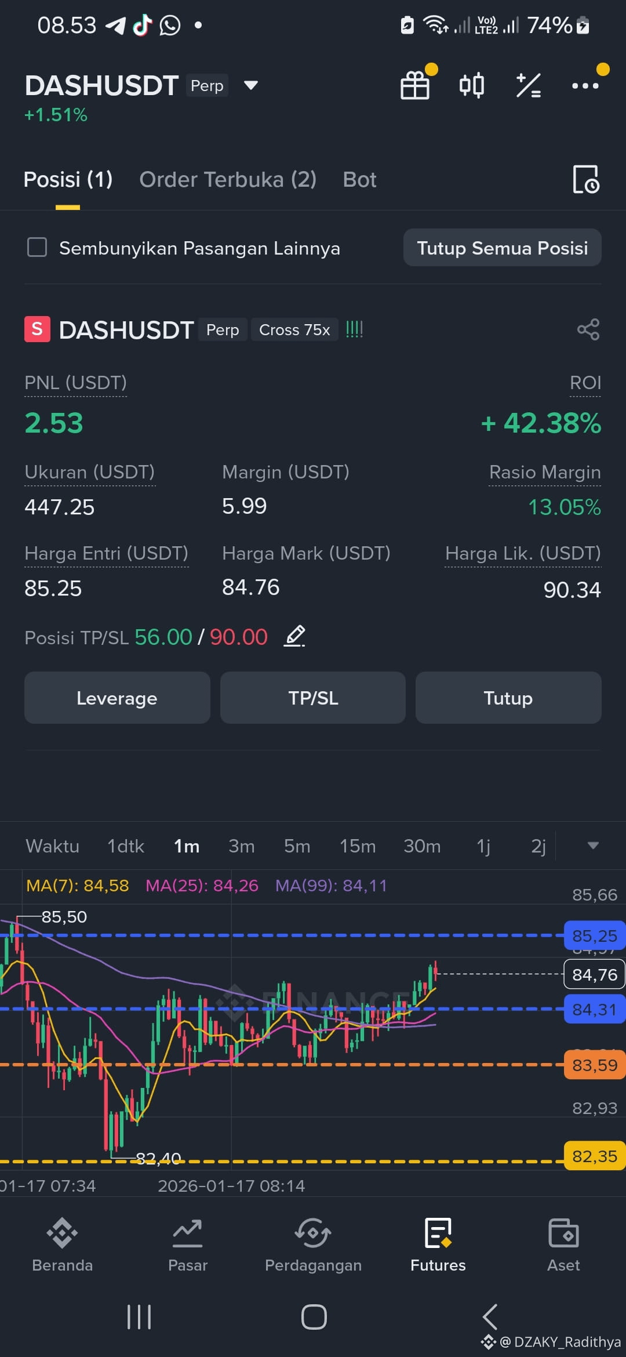Viewport: 626px width, 1357px height.
Task: Tap stop-loss value 90.00
Action: tap(239, 637)
